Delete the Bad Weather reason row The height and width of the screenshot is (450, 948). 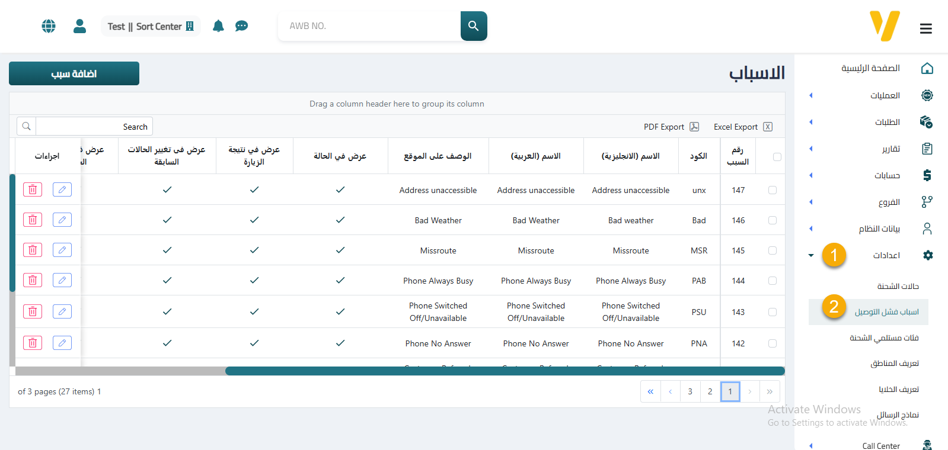[x=33, y=220]
